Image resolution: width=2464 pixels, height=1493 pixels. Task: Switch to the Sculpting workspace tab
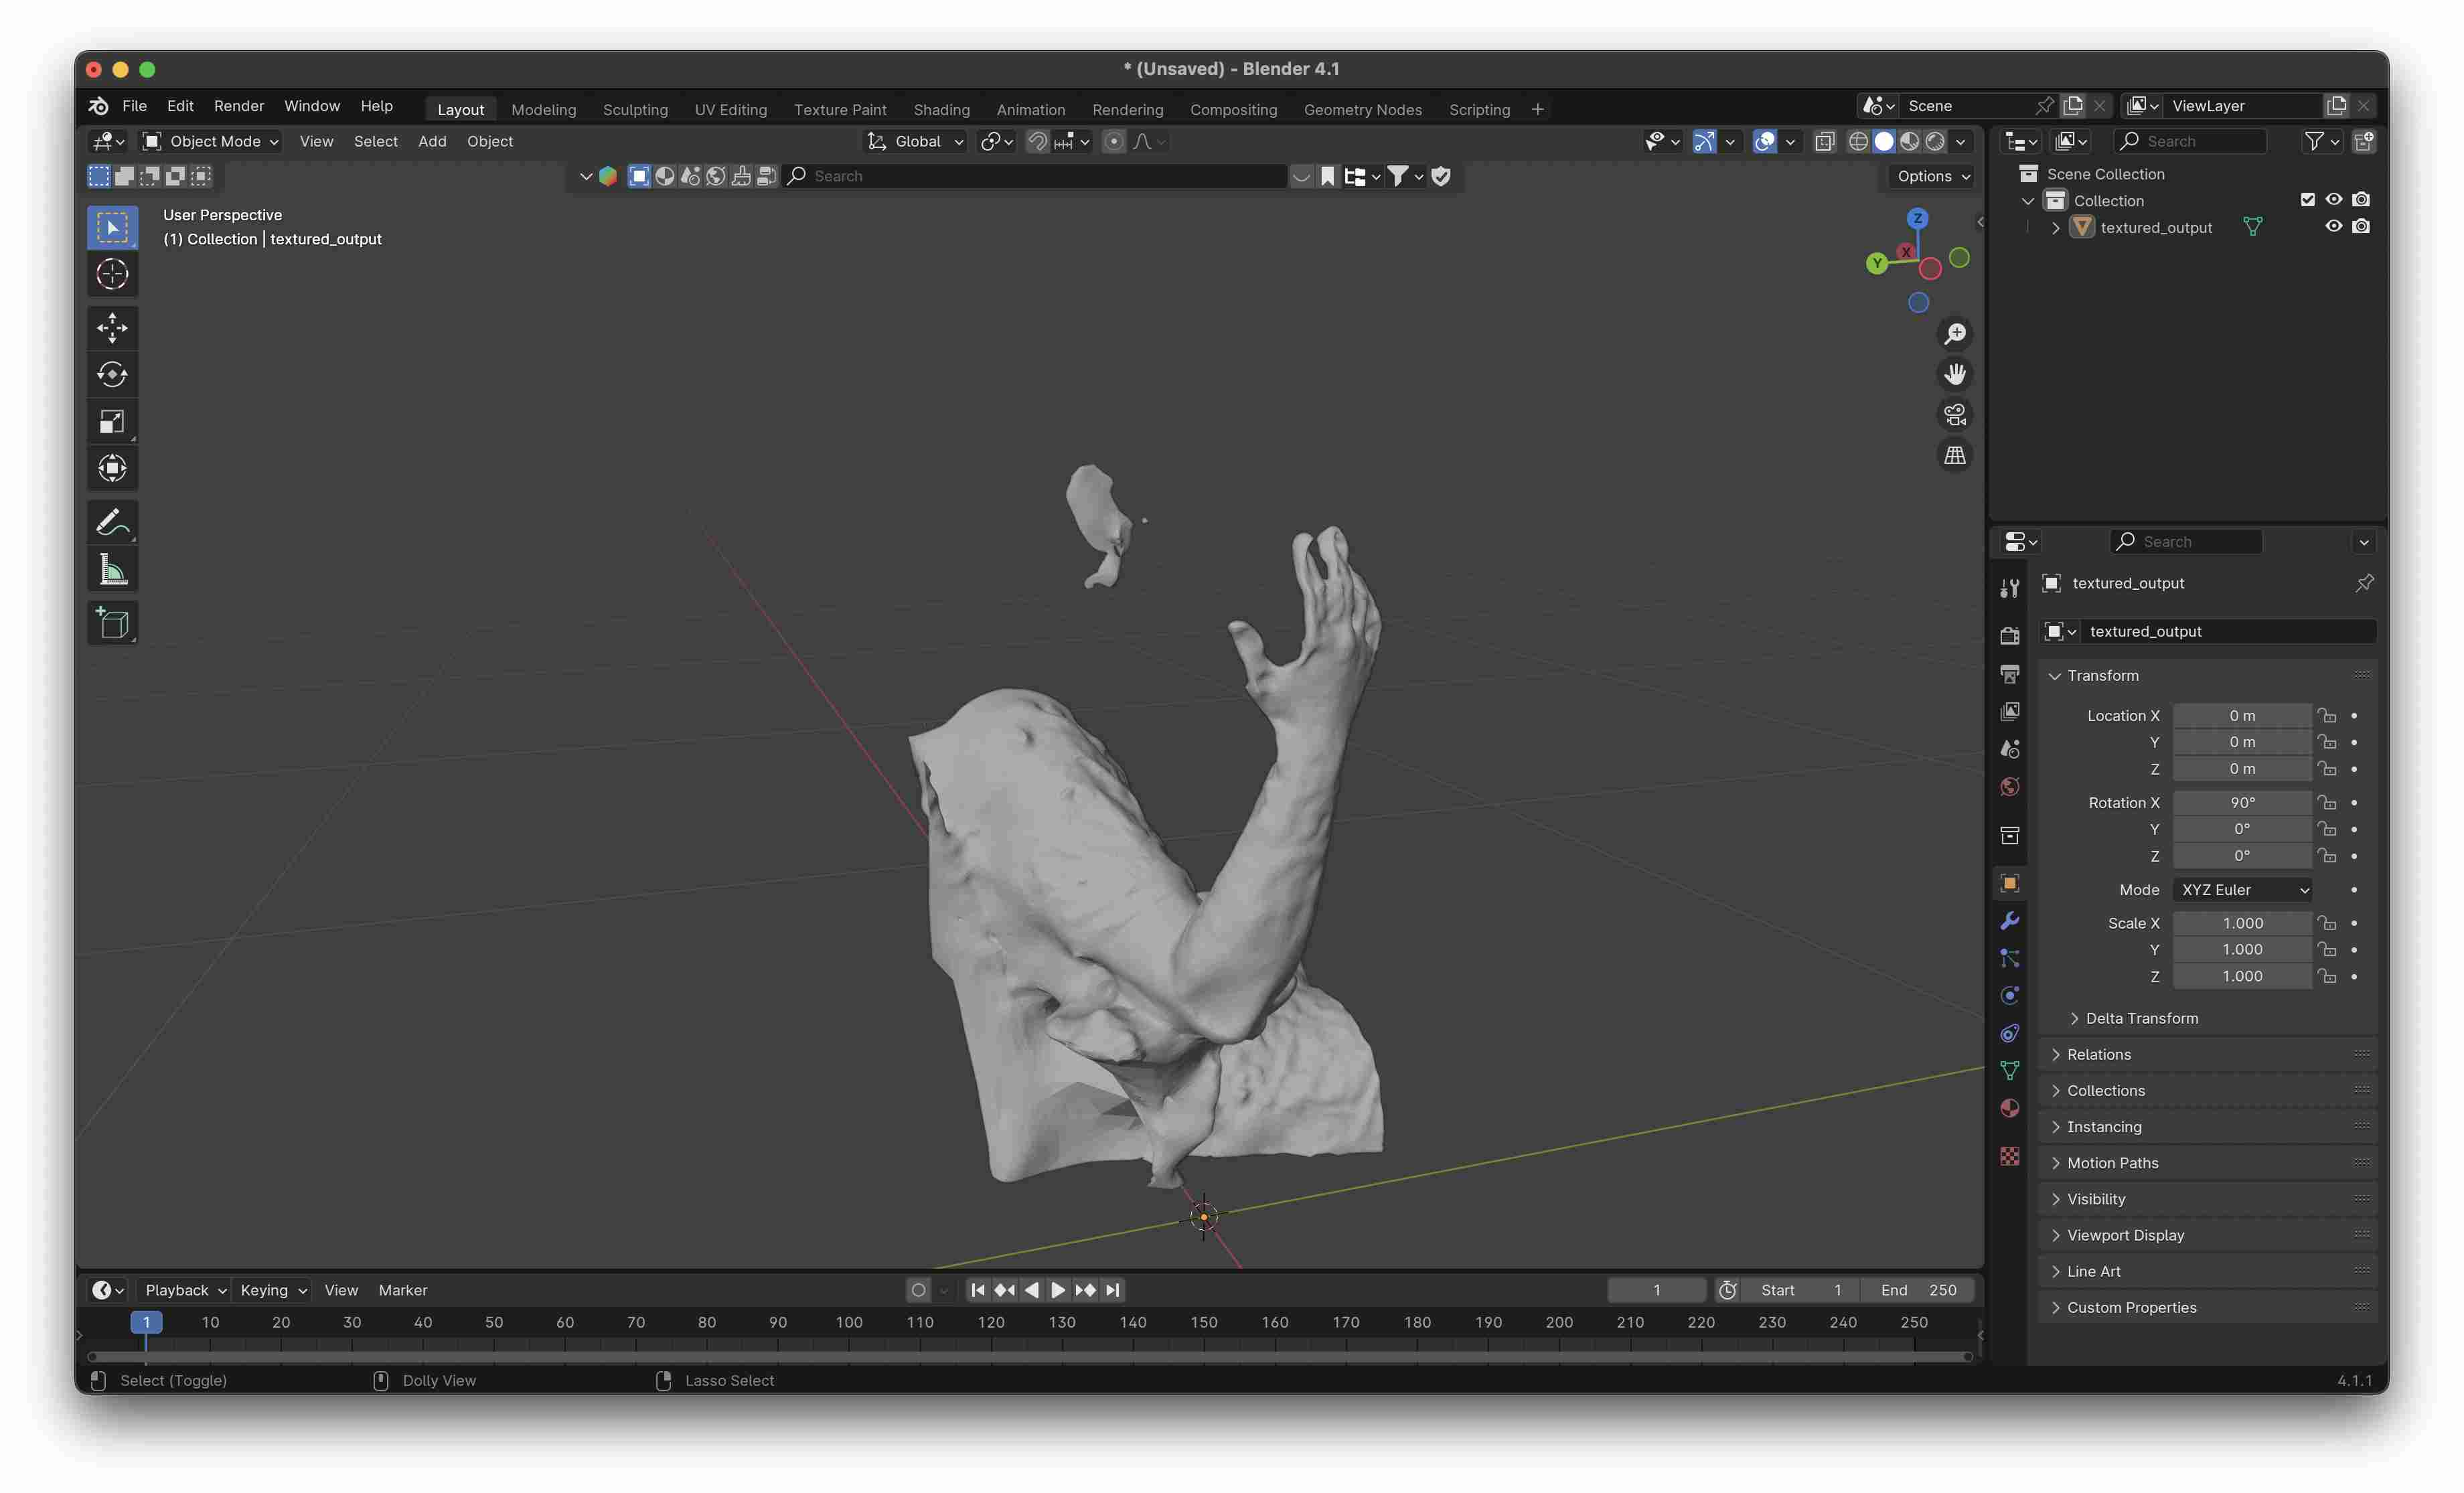635,110
